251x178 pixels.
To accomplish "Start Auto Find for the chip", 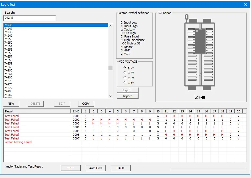I will 96,168.
